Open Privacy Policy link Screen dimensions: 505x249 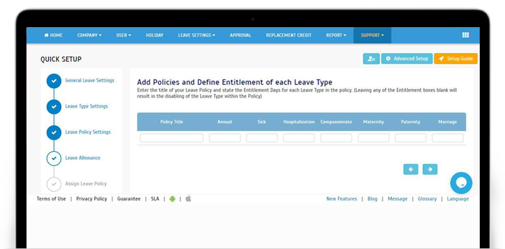pos(92,199)
